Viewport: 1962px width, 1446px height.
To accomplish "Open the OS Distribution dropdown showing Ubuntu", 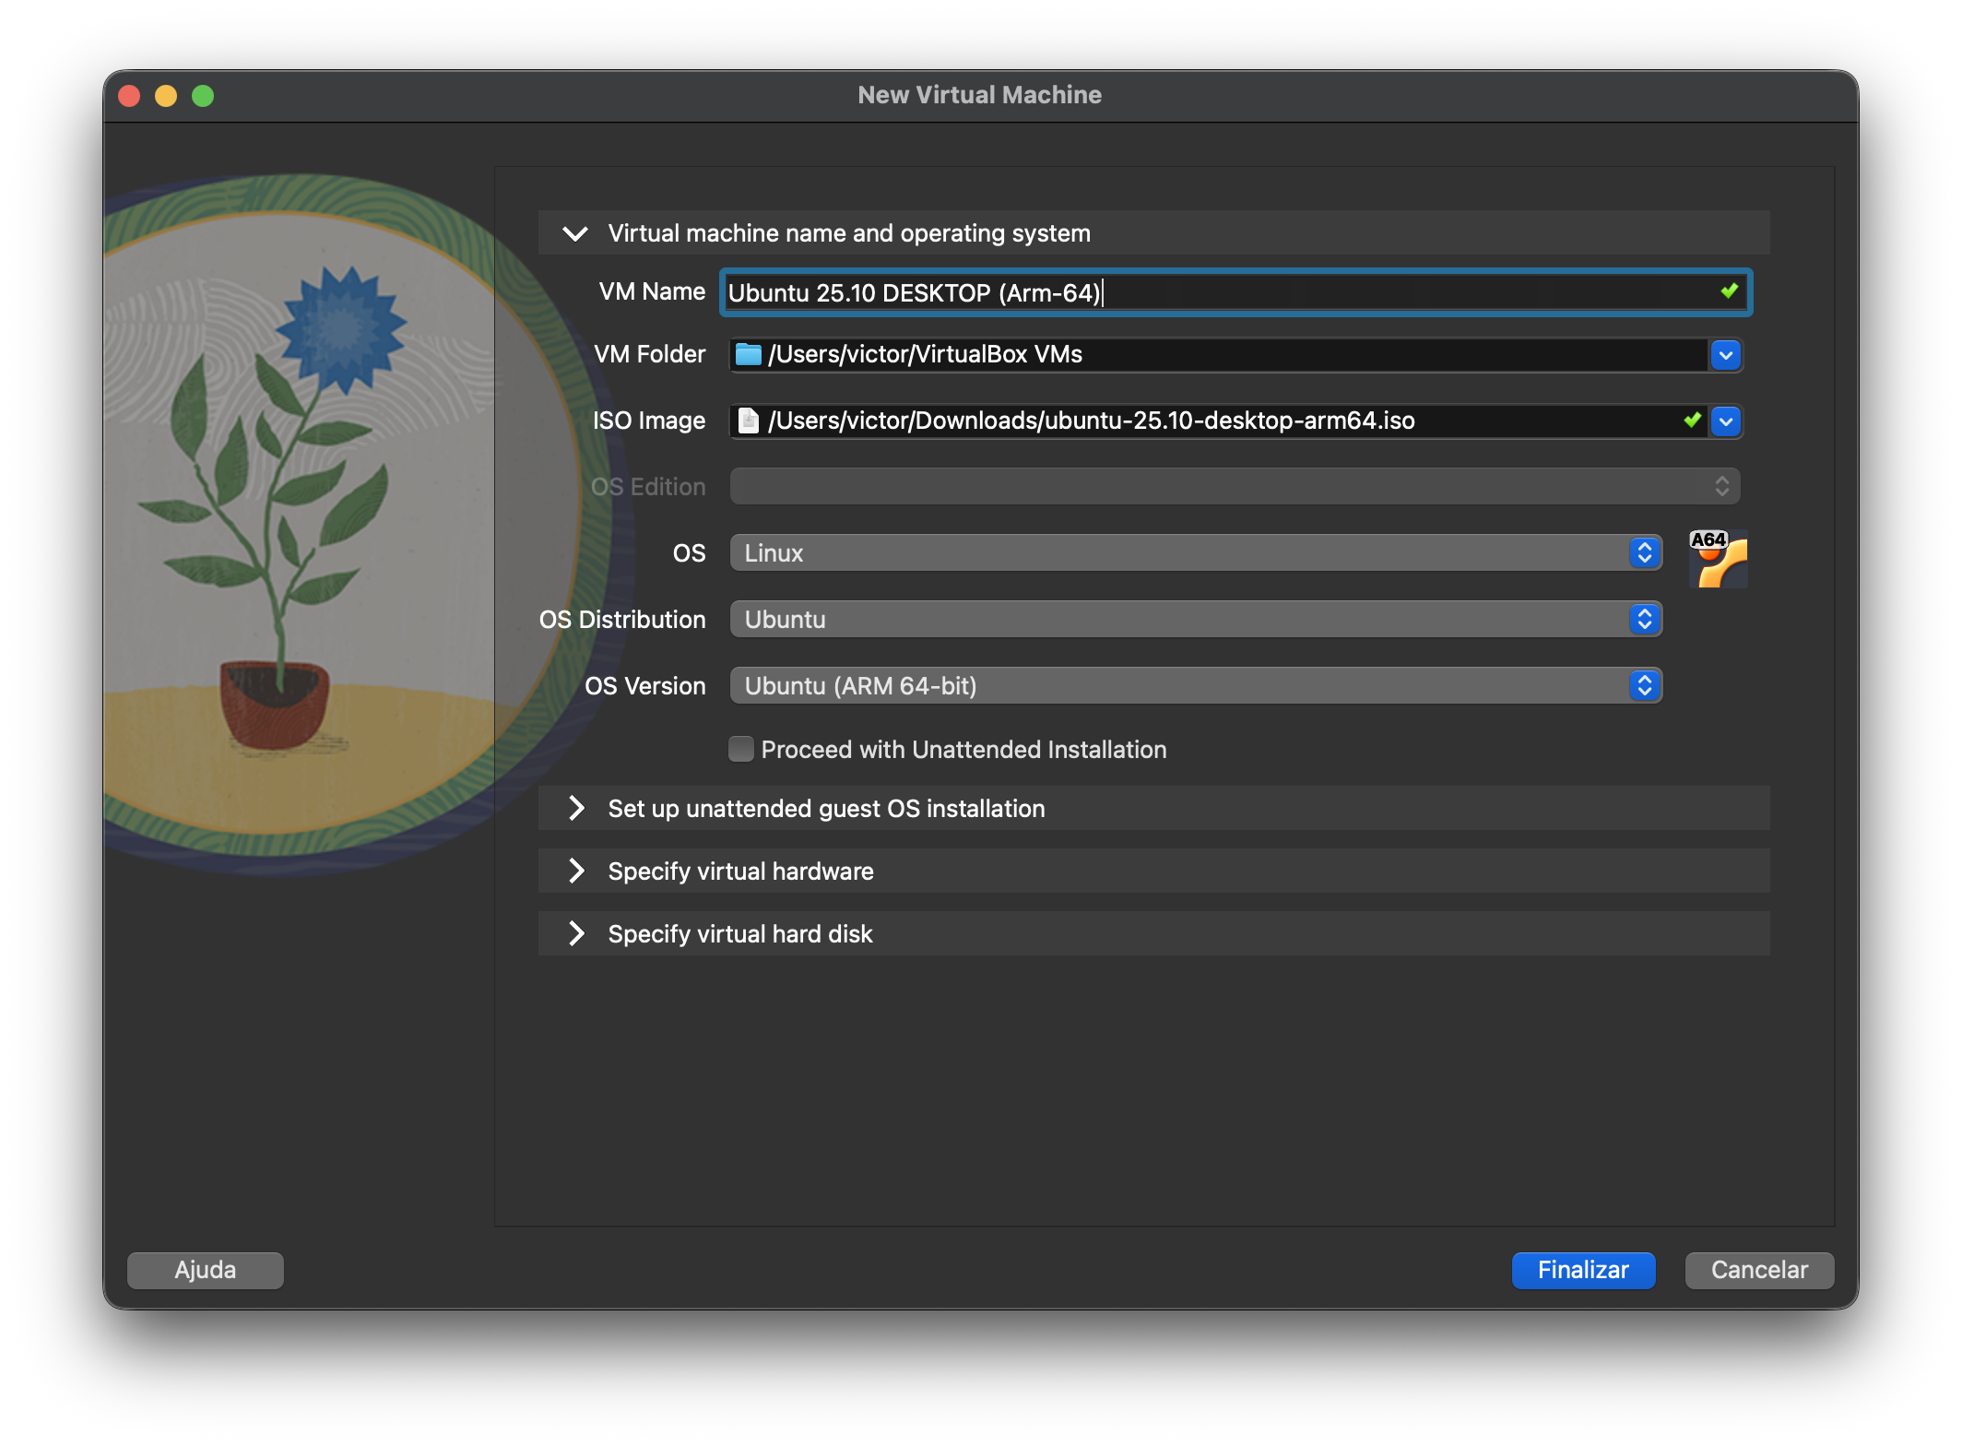I will pyautogui.click(x=1195, y=620).
